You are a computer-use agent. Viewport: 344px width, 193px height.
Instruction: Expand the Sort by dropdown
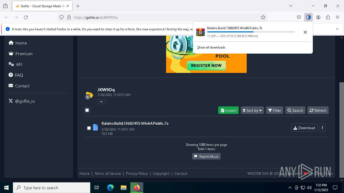(252, 110)
